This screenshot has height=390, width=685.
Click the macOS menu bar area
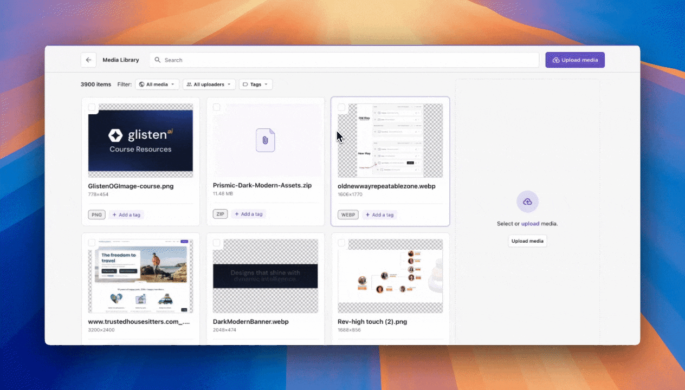coord(342,4)
